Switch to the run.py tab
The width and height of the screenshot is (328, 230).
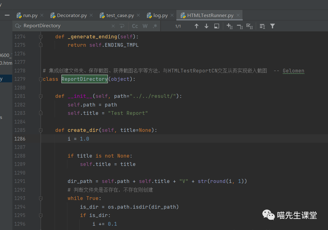(x=27, y=15)
